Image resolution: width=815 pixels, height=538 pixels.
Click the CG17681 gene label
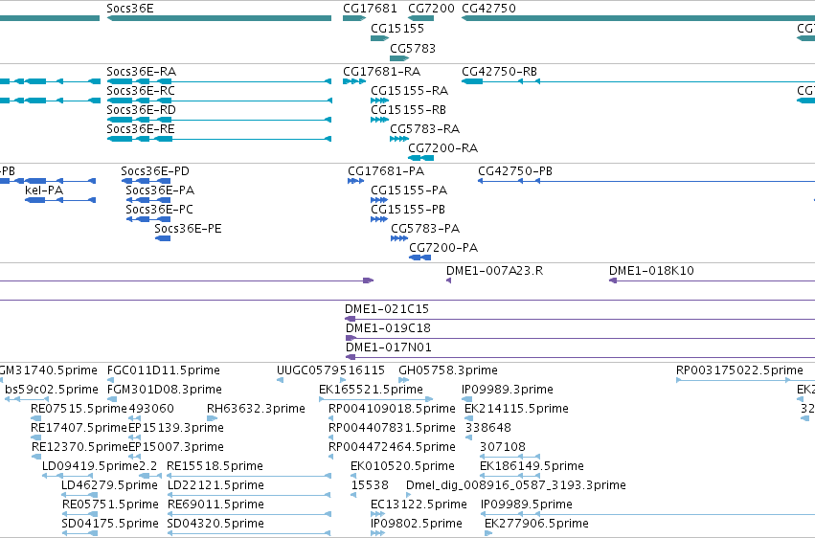coord(370,9)
